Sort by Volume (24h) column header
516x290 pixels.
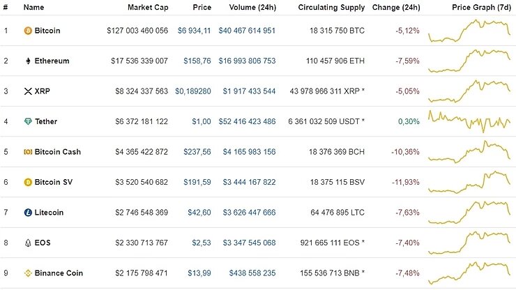252,8
